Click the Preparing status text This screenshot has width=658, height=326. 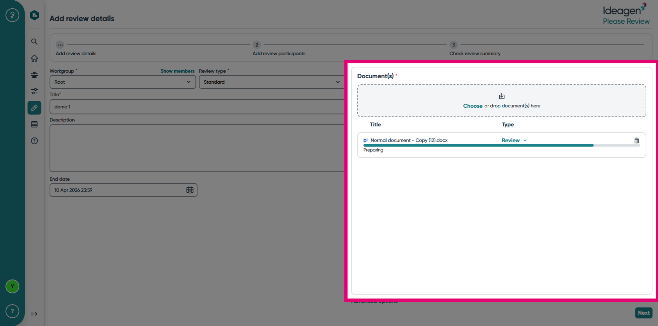[373, 150]
